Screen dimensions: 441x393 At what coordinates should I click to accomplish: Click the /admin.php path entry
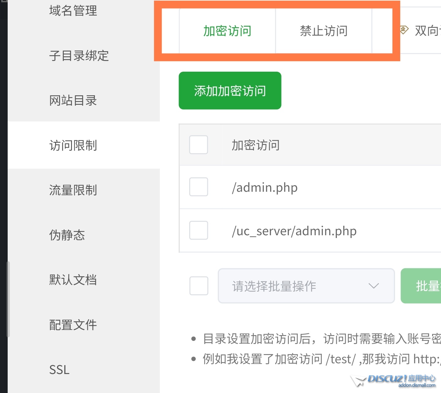(x=265, y=187)
